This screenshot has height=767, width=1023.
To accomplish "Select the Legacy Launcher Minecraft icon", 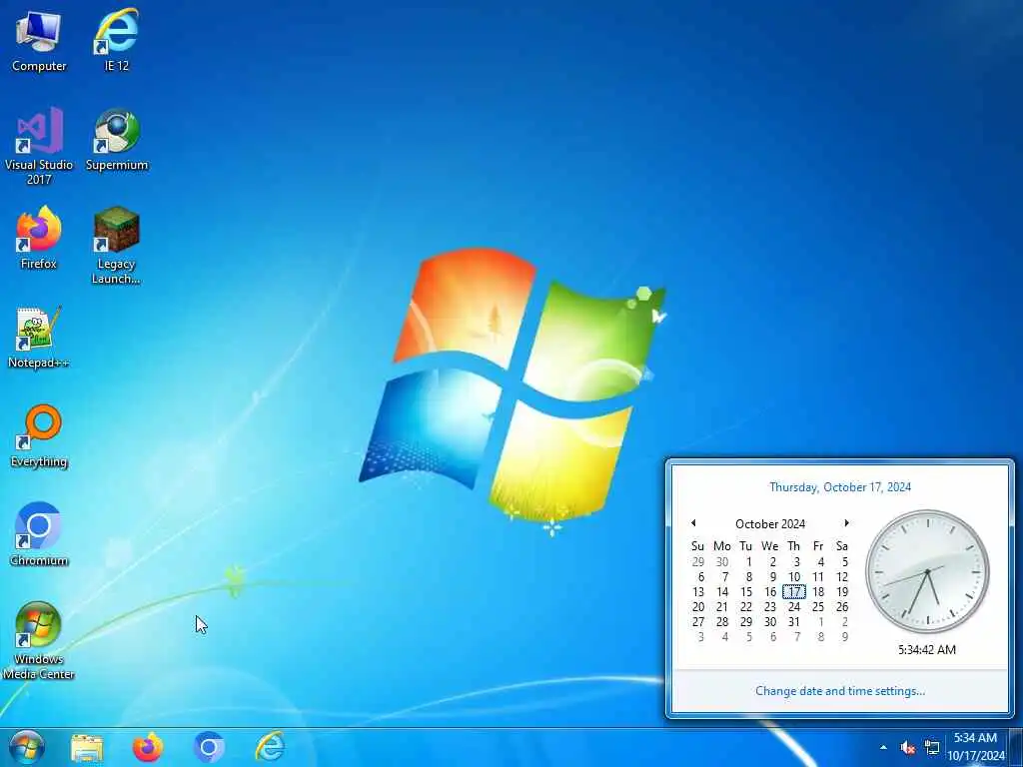I will pyautogui.click(x=116, y=246).
